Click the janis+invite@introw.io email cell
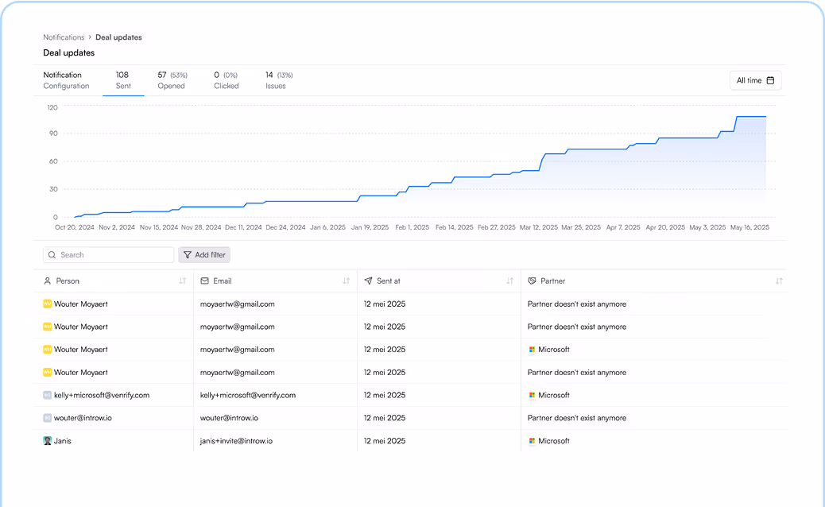 236,441
